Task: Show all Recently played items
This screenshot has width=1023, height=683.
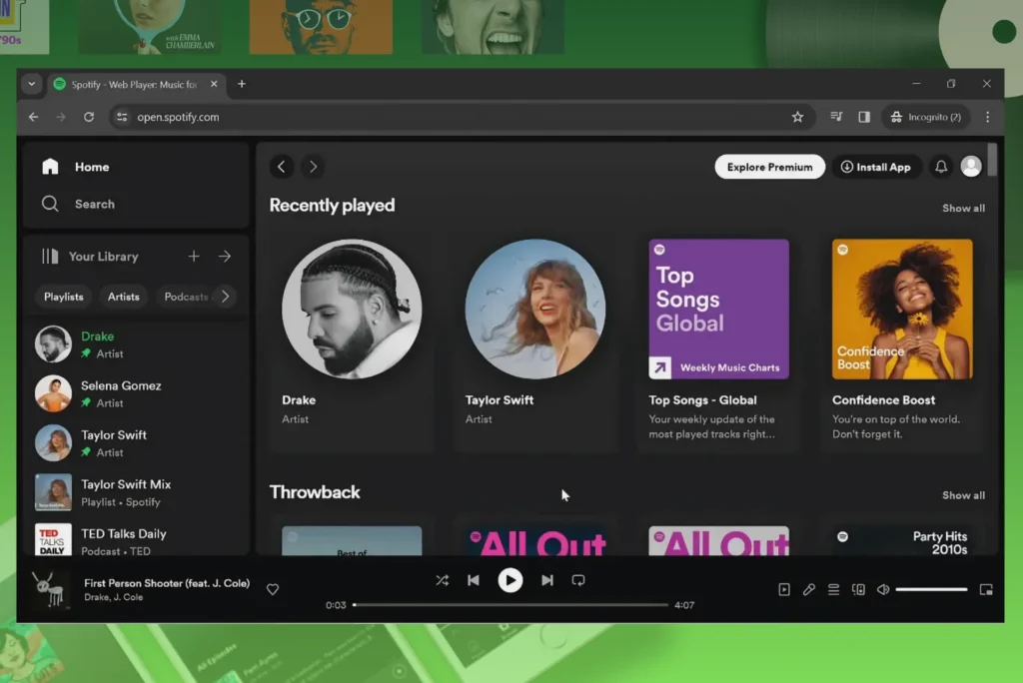Action: [963, 208]
